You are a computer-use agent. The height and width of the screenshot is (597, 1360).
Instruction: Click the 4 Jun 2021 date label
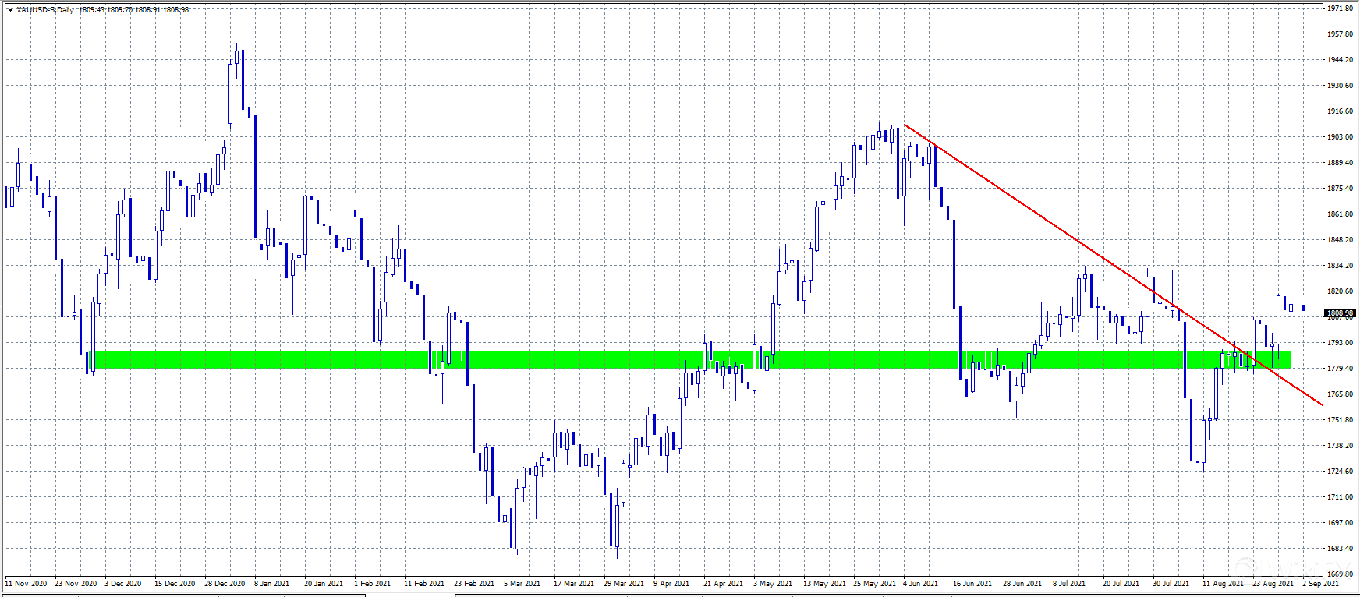[920, 583]
